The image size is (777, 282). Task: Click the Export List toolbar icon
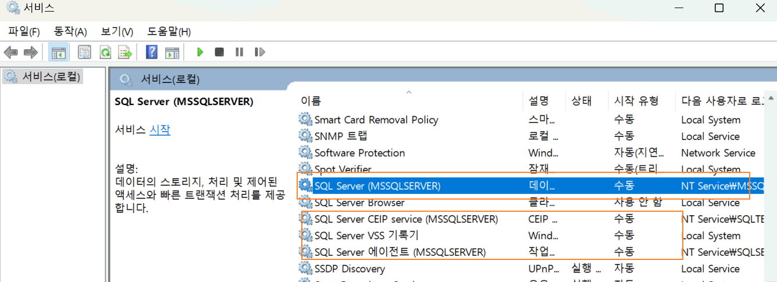coord(125,52)
